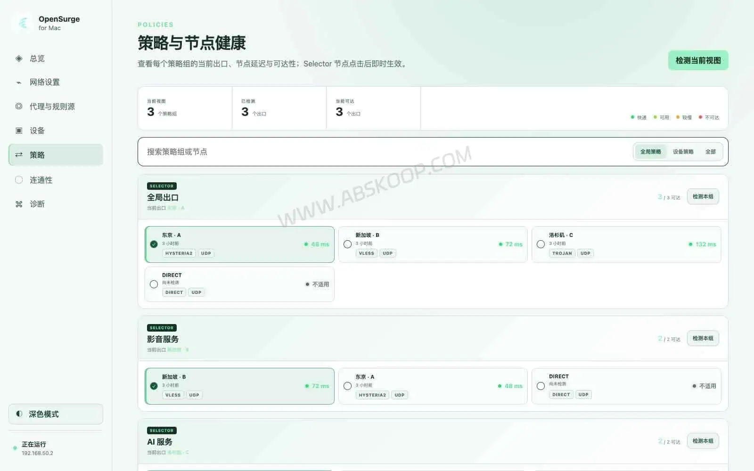The width and height of the screenshot is (754, 471).
Task: Click the 策略 arrows icon
Action: [19, 154]
